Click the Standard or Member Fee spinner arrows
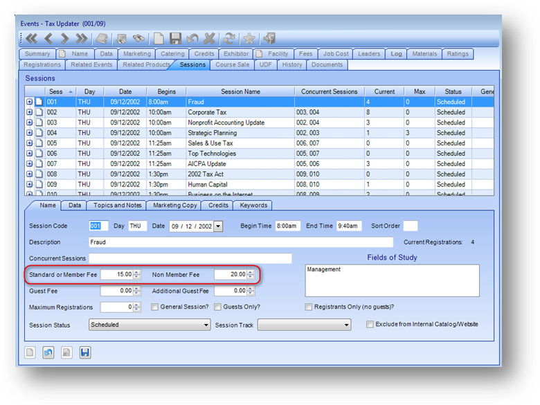This screenshot has width=540, height=405. (137, 274)
